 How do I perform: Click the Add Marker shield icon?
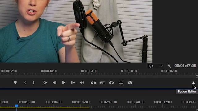[x=15, y=83]
